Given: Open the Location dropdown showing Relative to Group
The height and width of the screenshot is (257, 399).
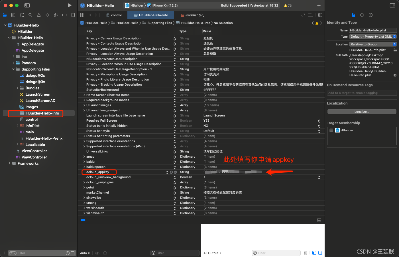Looking at the screenshot, I should (x=373, y=44).
